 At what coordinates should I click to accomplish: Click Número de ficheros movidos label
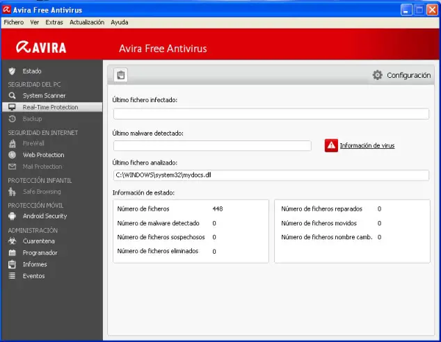(x=319, y=223)
